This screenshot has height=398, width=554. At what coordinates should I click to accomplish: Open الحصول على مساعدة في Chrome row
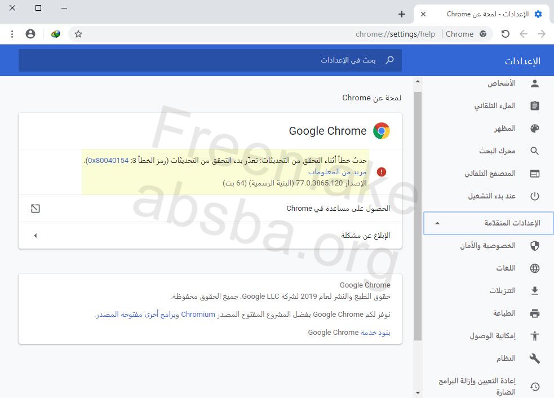coord(210,209)
